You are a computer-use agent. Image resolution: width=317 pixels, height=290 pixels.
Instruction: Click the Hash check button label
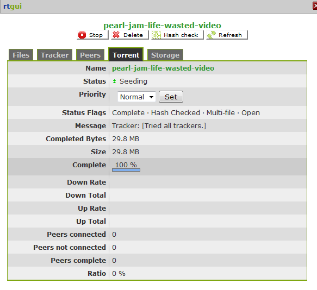[181, 35]
